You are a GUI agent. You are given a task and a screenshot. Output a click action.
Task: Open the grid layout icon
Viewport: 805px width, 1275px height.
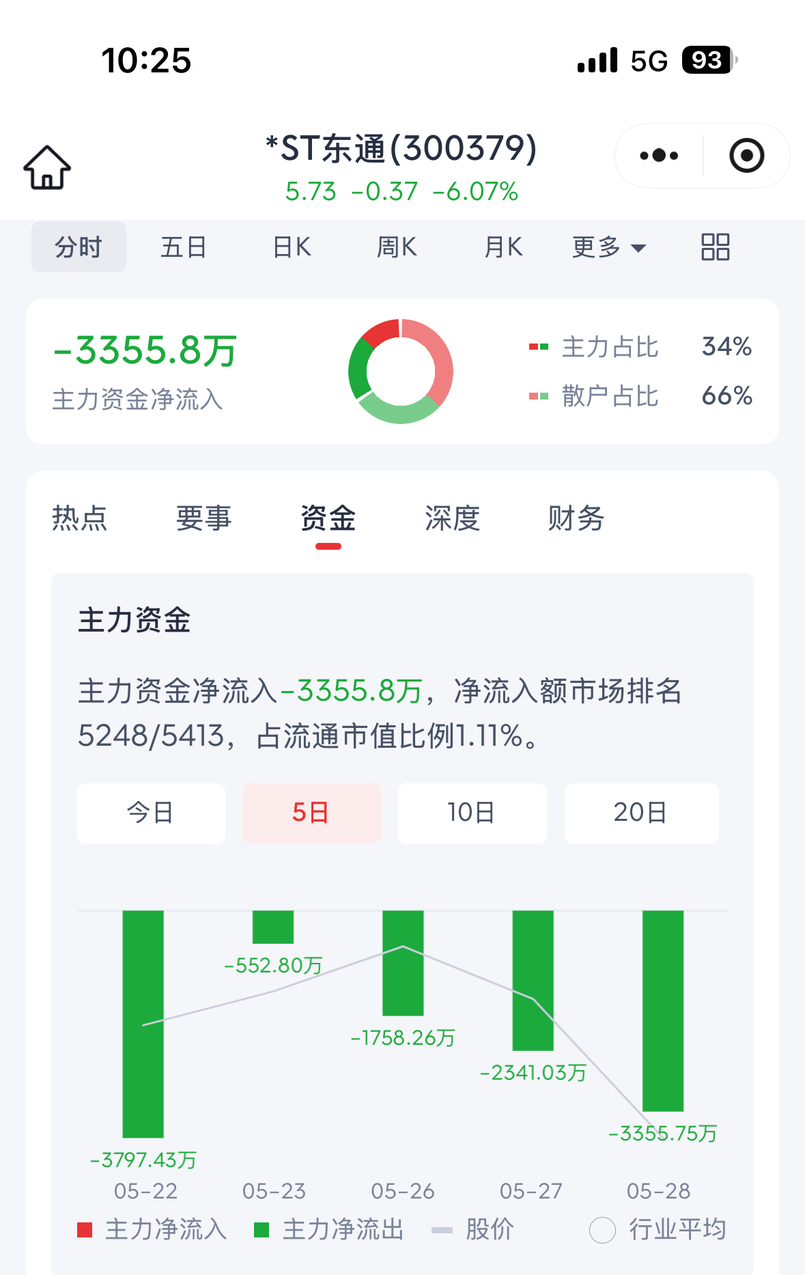pyautogui.click(x=716, y=247)
